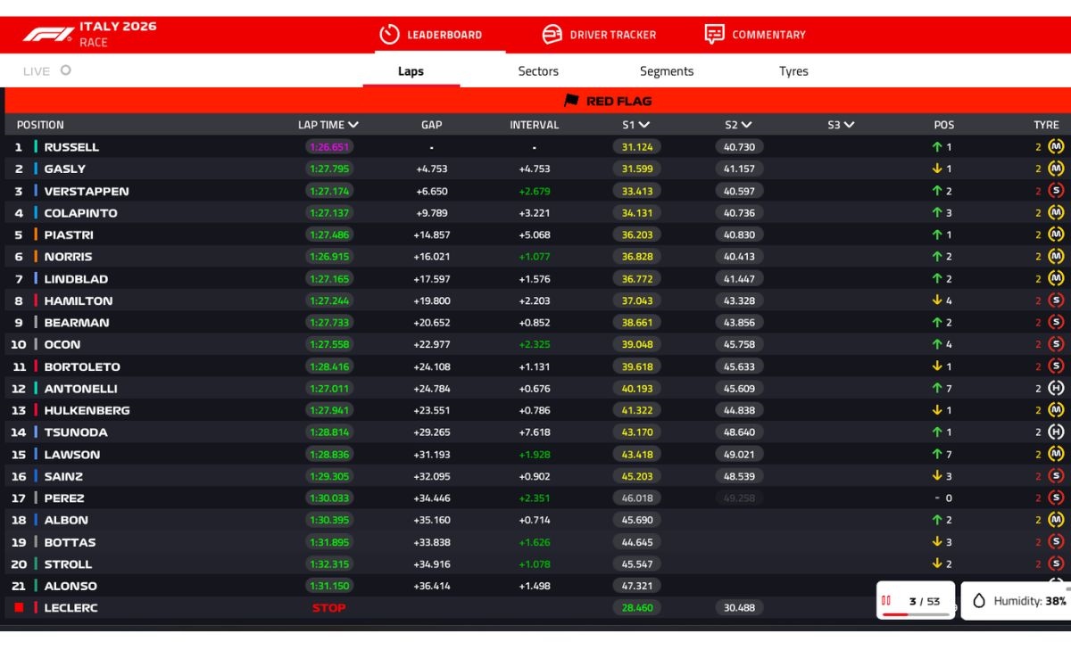Screen dimensions: 1071x650
Task: Click Piastri's S1 time 36.203
Action: 636,234
